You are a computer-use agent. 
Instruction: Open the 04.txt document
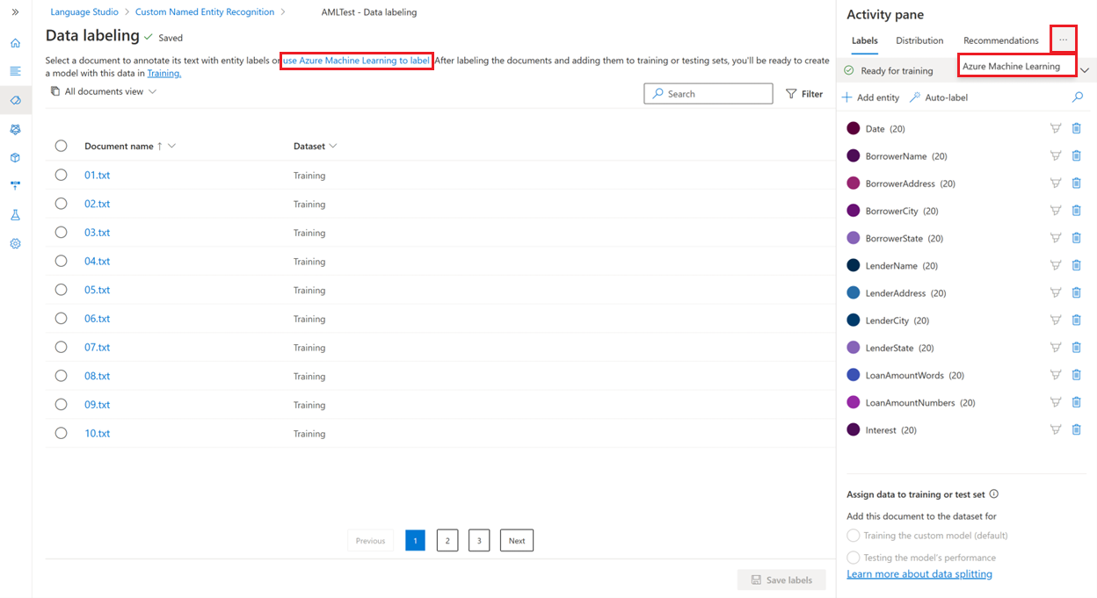tap(97, 261)
